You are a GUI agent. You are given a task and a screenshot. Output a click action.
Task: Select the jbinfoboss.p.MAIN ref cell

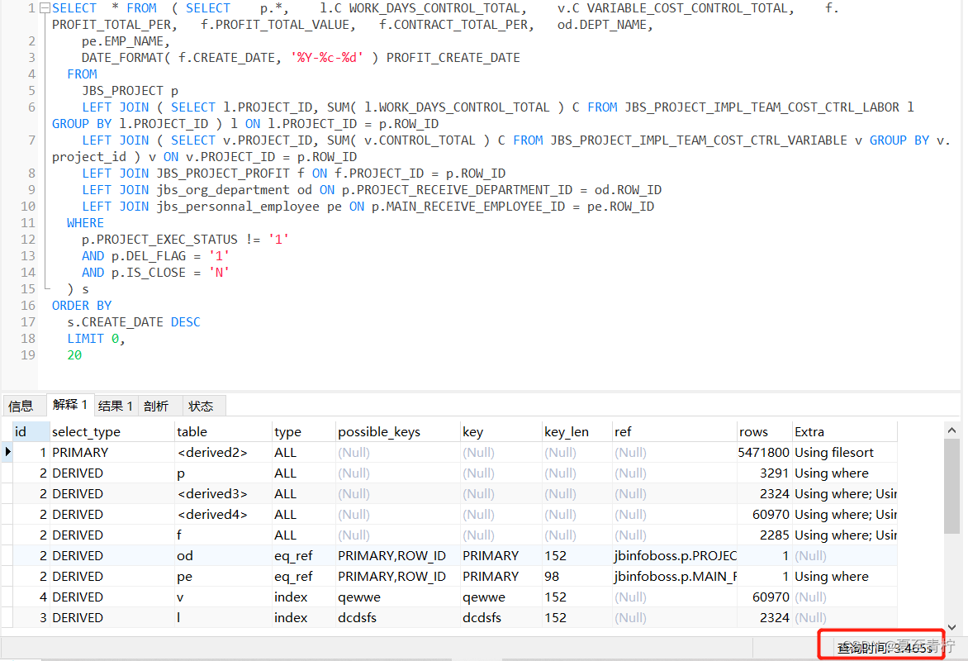(676, 577)
